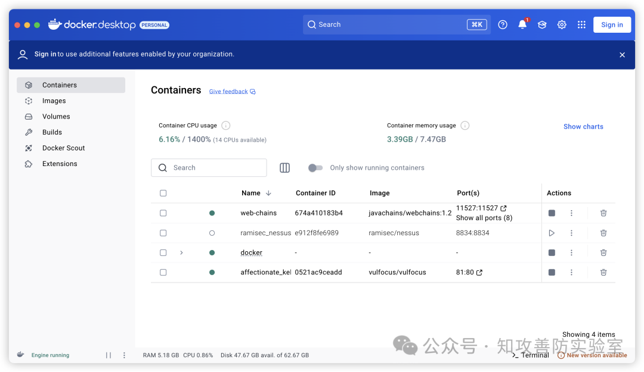This screenshot has height=372, width=644.
Task: Open the docker stack name
Action: pos(252,252)
